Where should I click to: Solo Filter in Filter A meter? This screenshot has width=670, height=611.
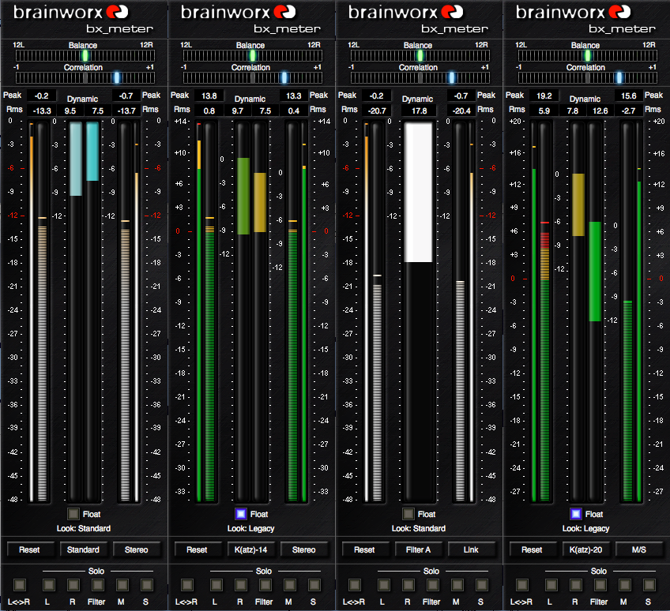433,585
